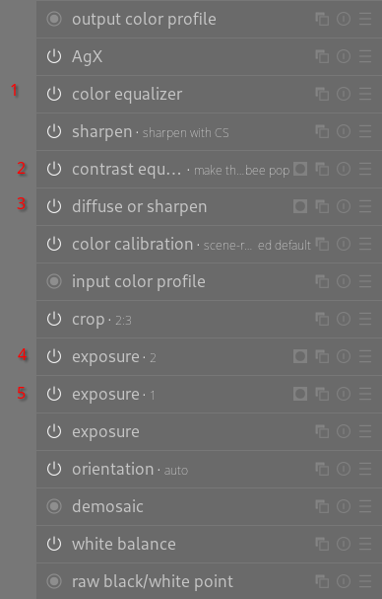Click mask indicator on contrast equalizer
382x599 pixels.
300,169
